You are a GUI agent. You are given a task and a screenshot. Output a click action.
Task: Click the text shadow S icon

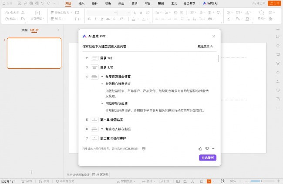click(x=114, y=19)
